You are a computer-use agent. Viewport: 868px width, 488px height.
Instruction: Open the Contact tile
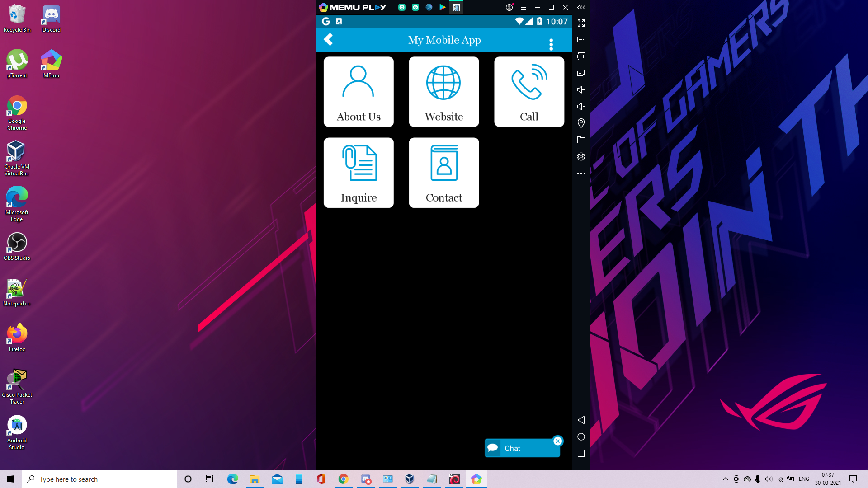[443, 173]
